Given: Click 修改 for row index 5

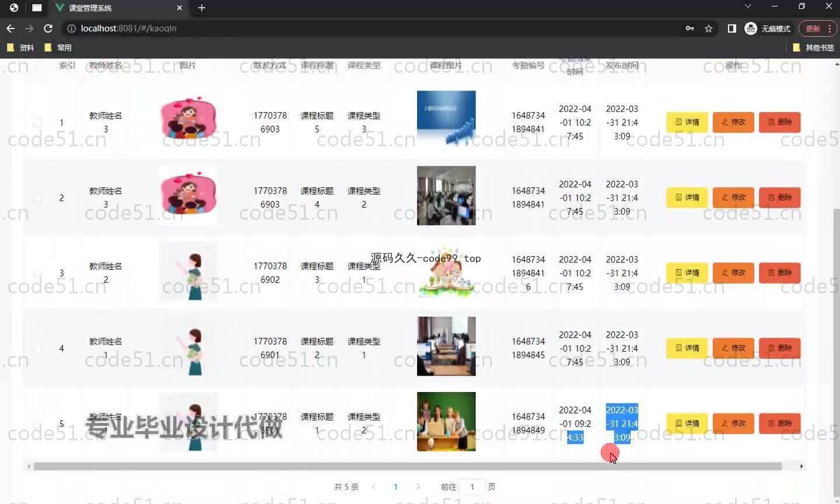Looking at the screenshot, I should click(733, 423).
